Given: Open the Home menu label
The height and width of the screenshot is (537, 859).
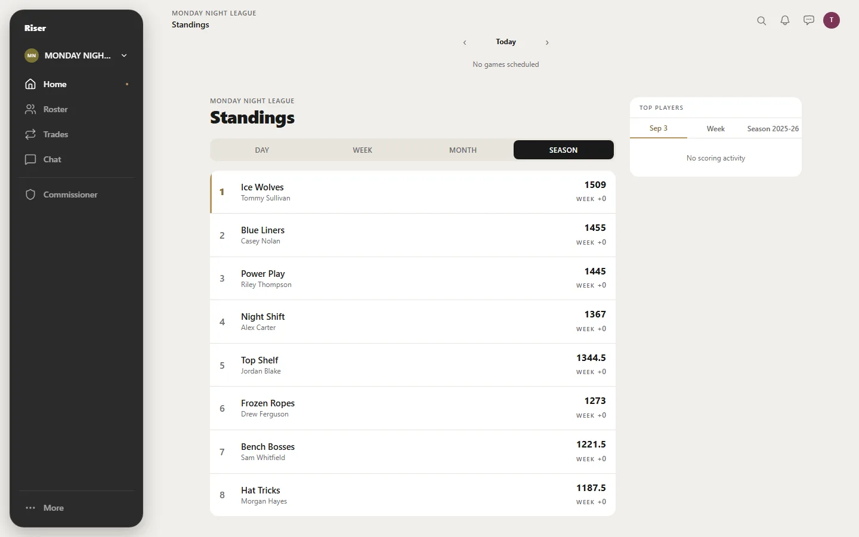Looking at the screenshot, I should (x=55, y=84).
